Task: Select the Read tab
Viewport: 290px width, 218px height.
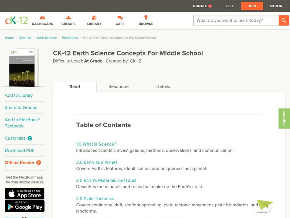Action: [75, 87]
